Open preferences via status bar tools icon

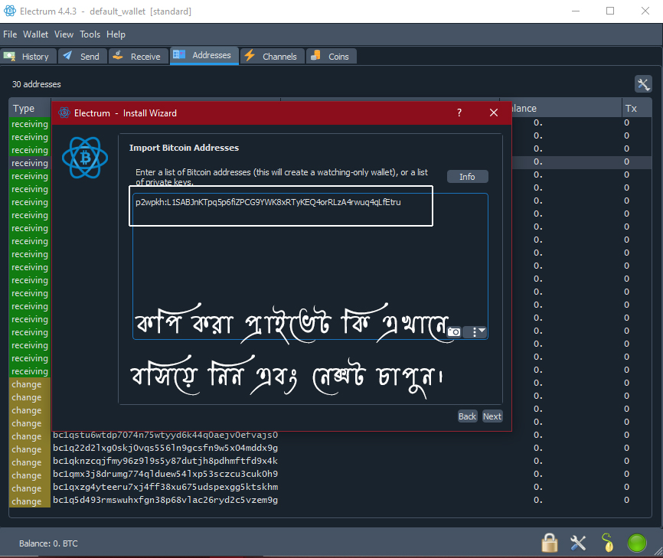point(578,543)
